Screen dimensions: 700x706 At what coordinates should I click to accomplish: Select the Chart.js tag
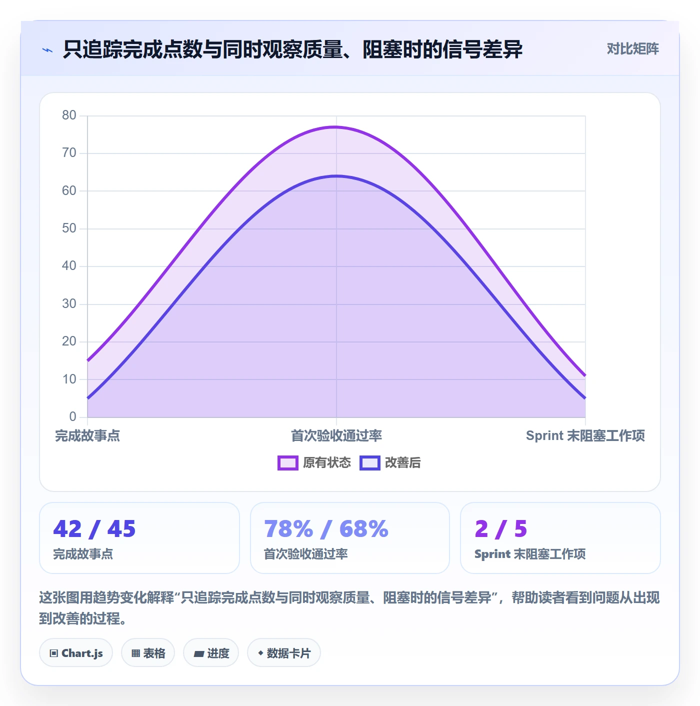click(76, 653)
